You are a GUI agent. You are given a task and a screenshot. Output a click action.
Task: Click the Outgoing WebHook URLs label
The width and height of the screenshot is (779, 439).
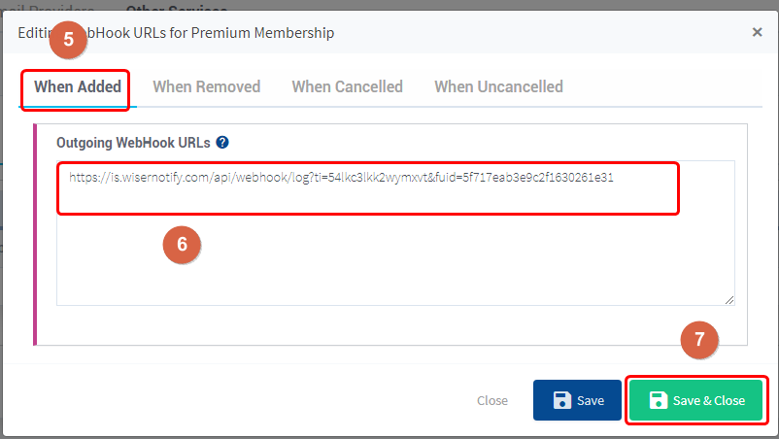tap(133, 143)
